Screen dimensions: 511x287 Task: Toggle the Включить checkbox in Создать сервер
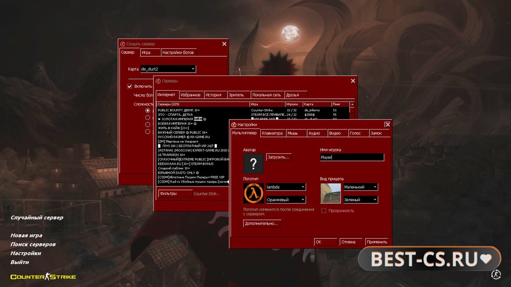point(129,86)
